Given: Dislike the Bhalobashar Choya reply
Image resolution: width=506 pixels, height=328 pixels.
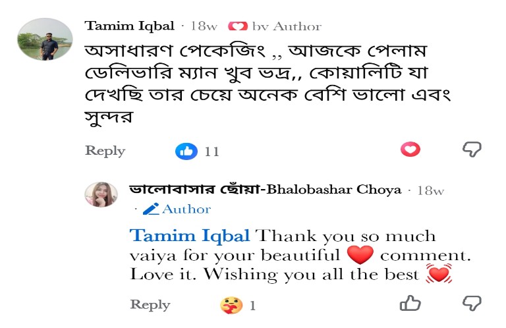Looking at the screenshot, I should tap(472, 303).
